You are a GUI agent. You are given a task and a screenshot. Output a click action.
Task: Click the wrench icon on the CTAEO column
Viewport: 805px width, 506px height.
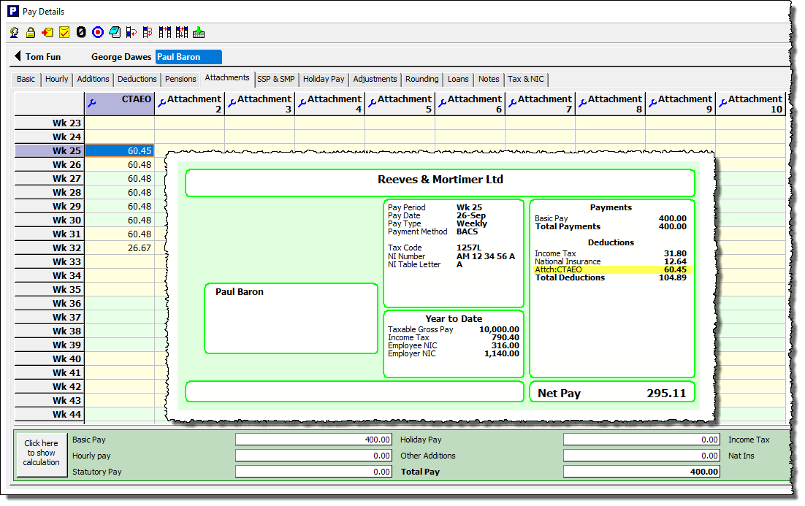(92, 103)
